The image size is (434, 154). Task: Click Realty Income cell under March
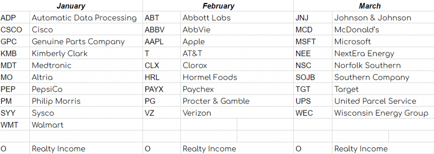[x=383, y=148]
